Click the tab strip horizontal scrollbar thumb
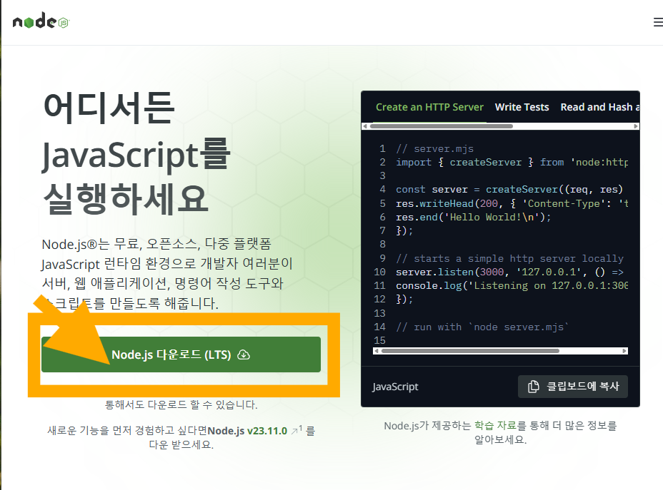The width and height of the screenshot is (663, 490). (x=442, y=126)
